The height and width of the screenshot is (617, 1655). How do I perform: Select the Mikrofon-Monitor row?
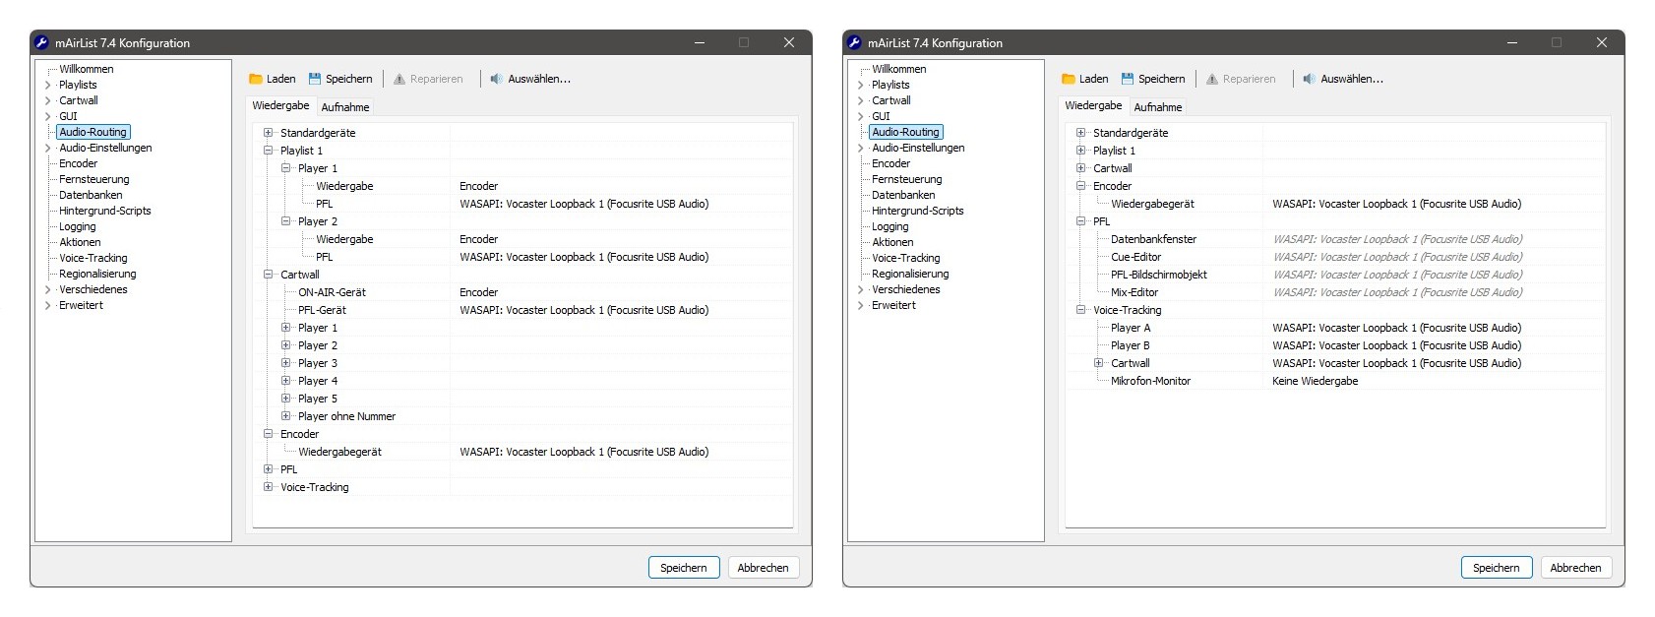(1150, 381)
